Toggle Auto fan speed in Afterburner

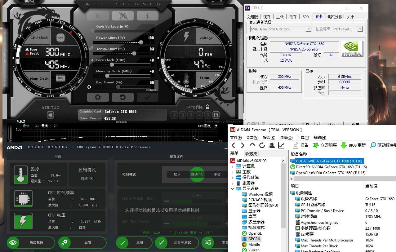[153, 90]
